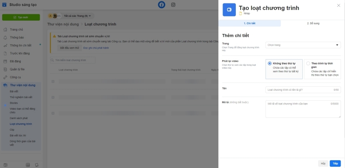Click the Quản lý file icon
345x168 pixels.
click(5, 69)
